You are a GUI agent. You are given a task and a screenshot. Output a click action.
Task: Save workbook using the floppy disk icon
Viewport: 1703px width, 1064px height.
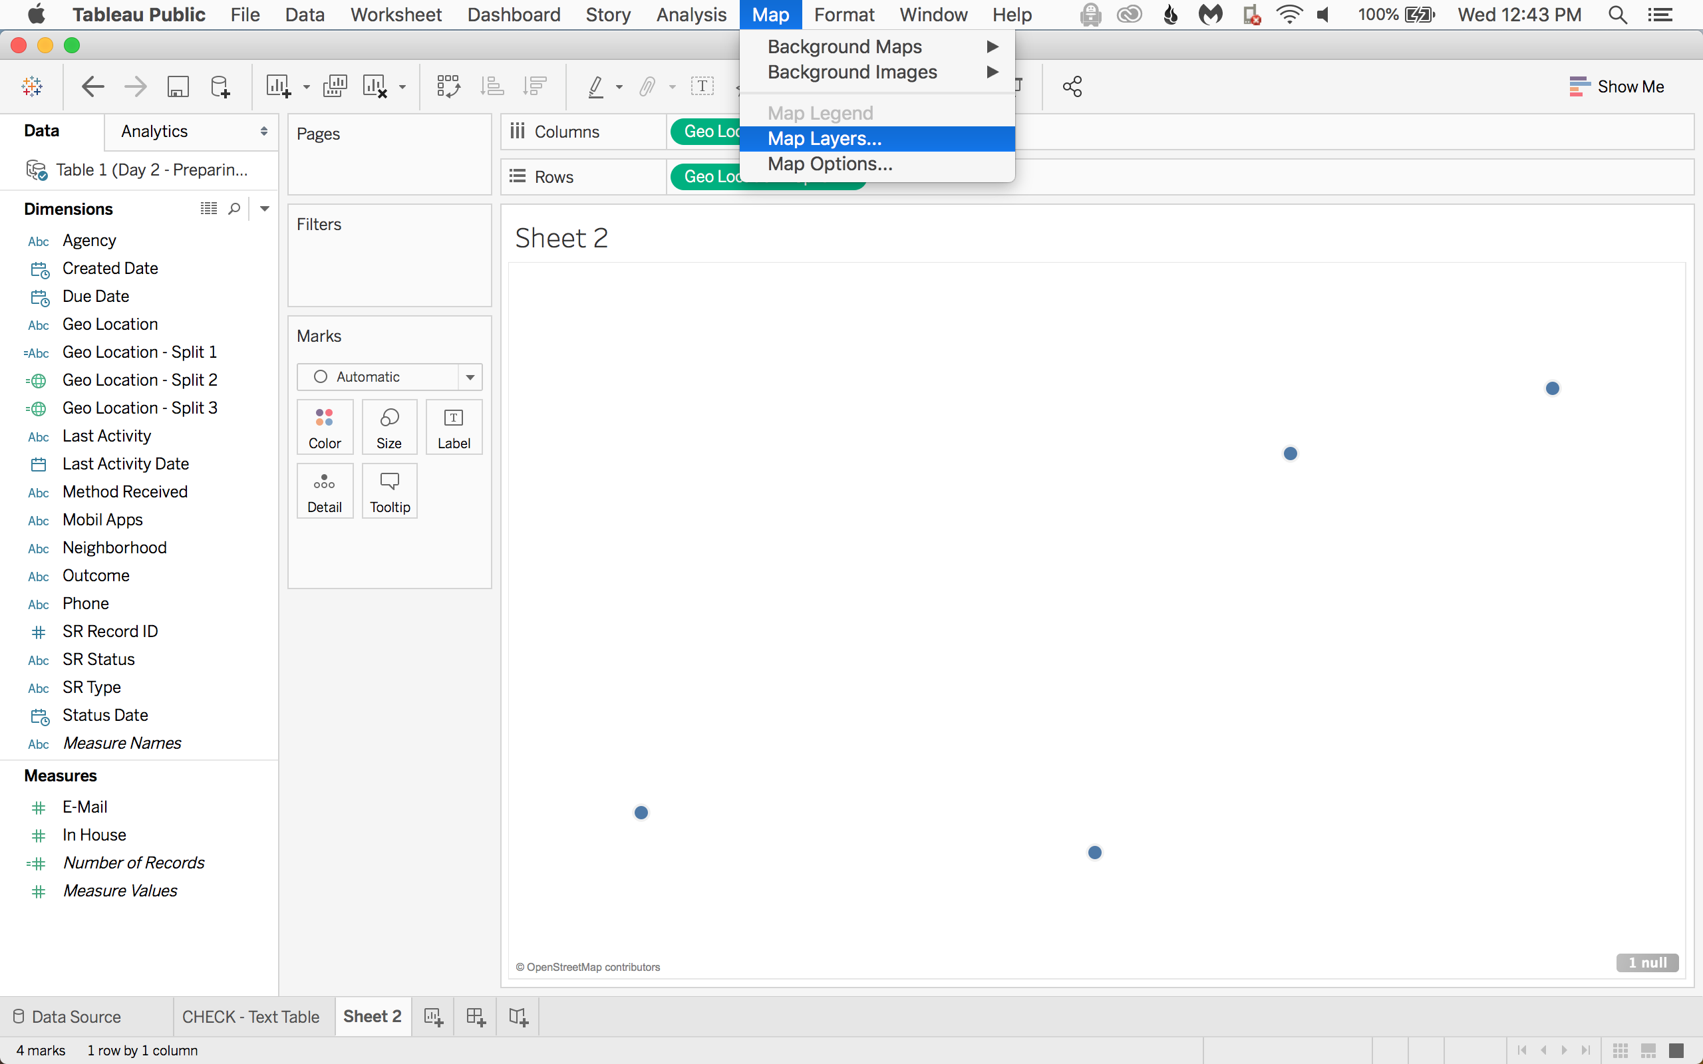coord(178,86)
